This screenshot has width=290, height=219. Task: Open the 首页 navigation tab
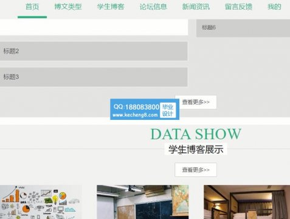(32, 7)
